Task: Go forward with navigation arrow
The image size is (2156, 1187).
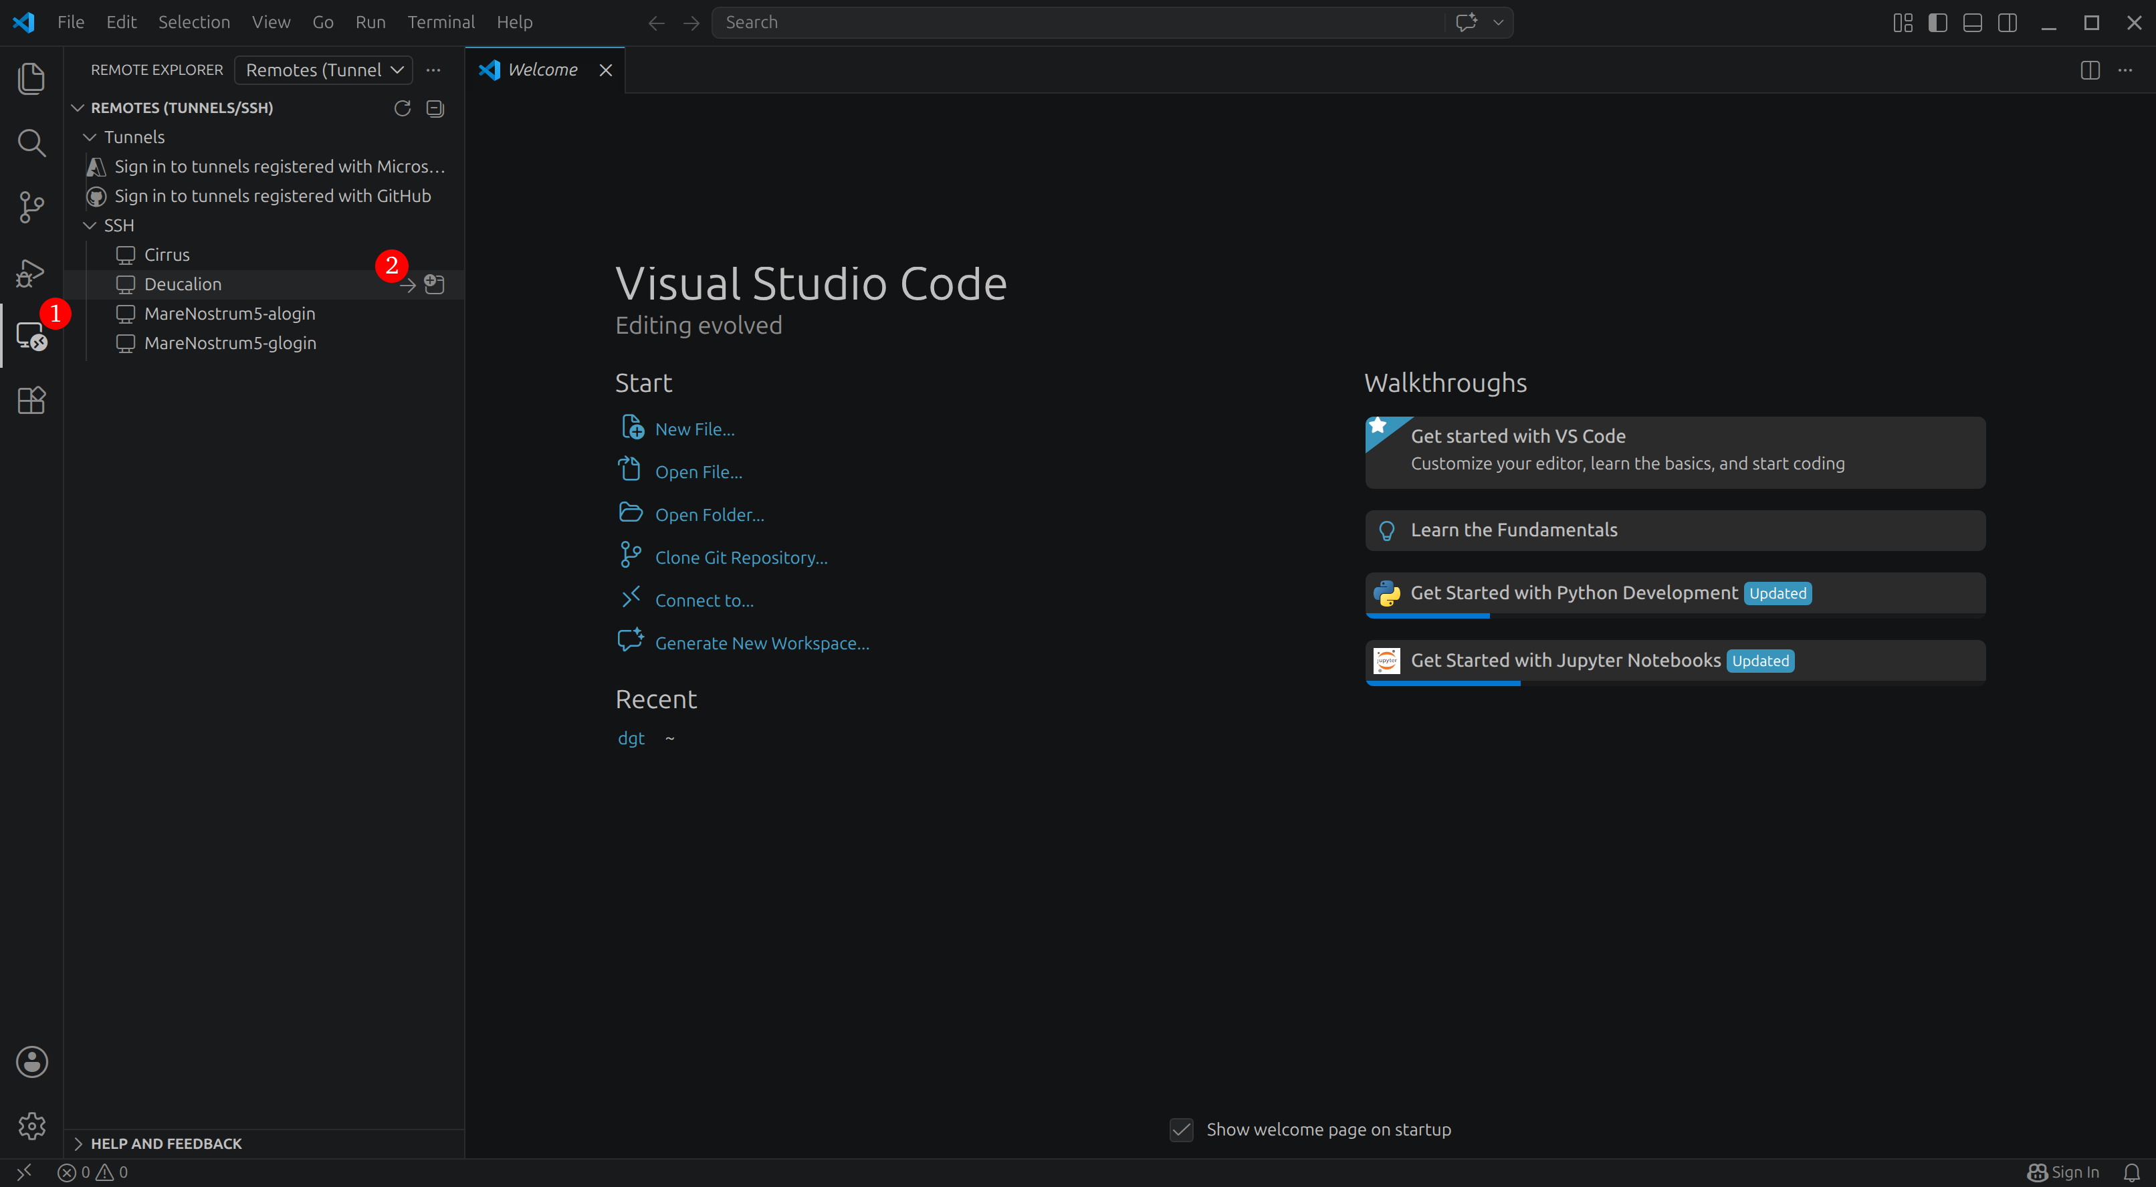Action: [691, 23]
